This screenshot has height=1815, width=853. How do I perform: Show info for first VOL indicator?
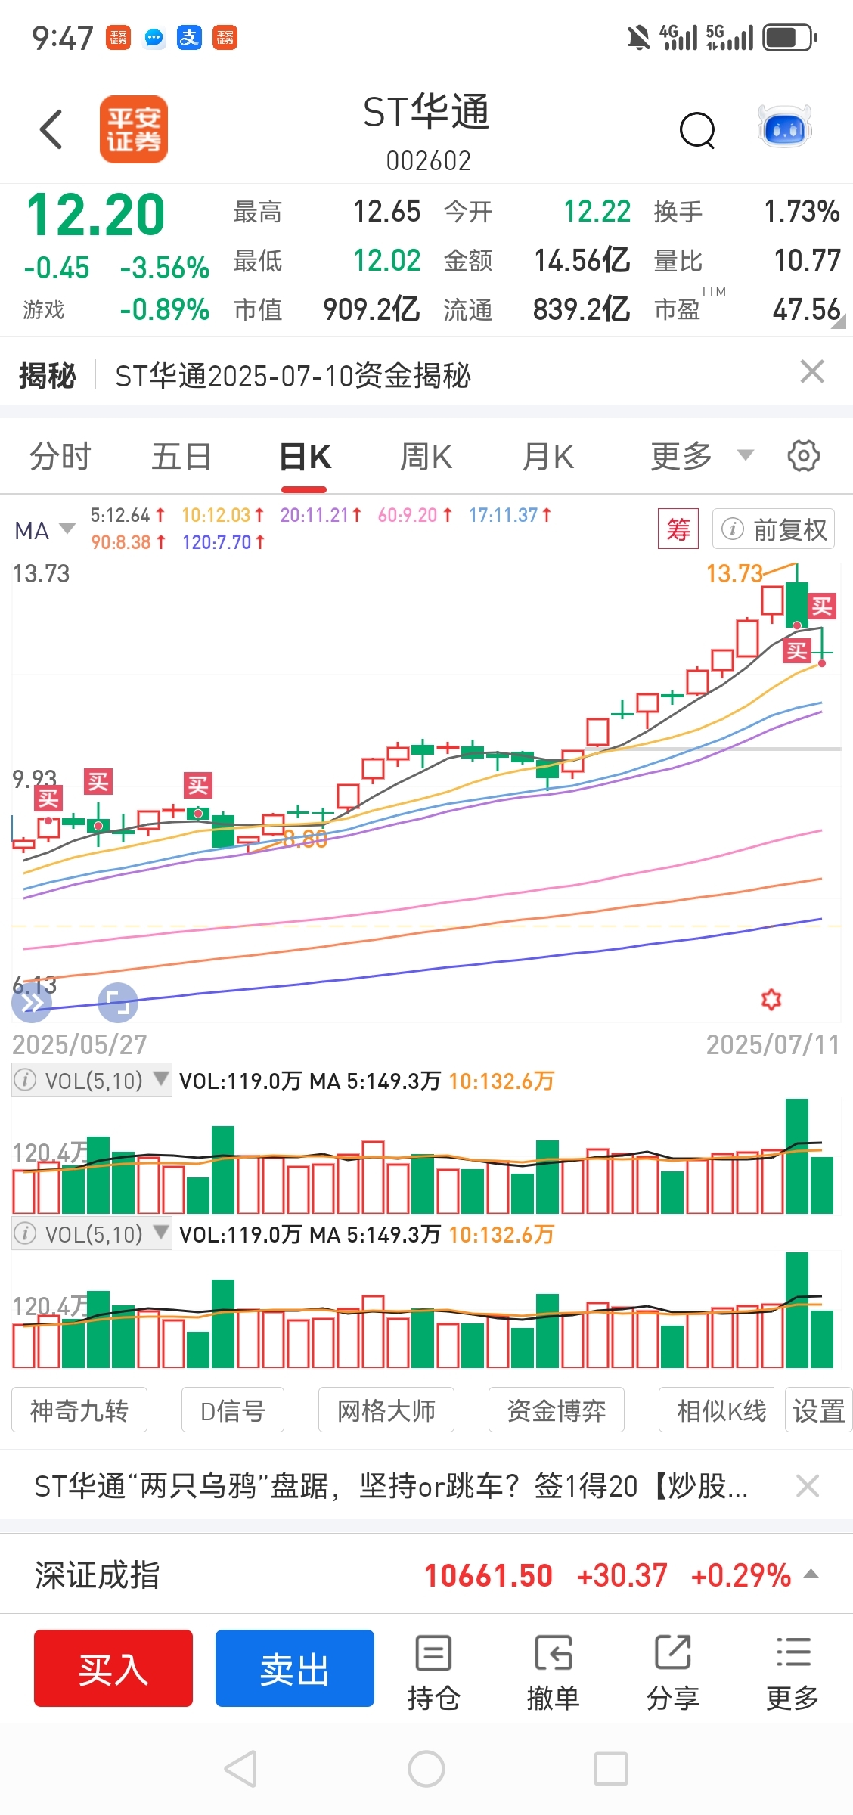point(25,1080)
